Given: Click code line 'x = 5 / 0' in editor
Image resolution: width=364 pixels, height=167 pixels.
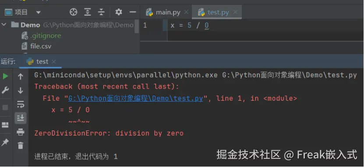Looking at the screenshot, I should [190, 25].
